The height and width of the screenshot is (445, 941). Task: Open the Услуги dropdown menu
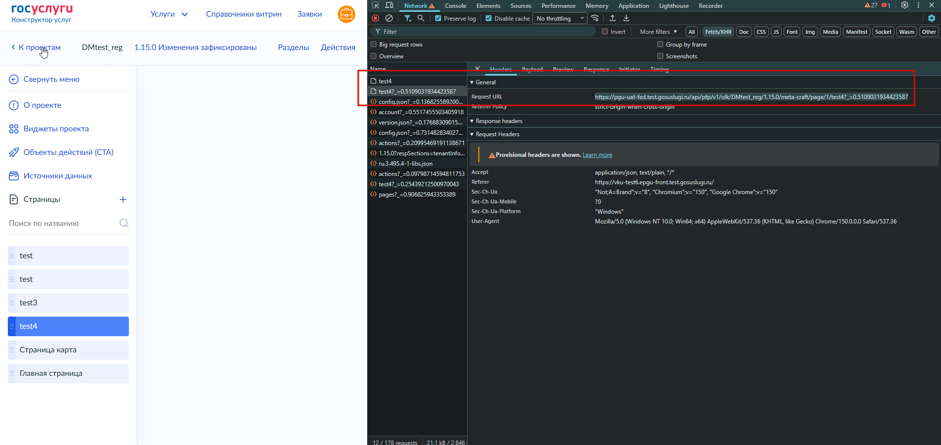(x=169, y=14)
